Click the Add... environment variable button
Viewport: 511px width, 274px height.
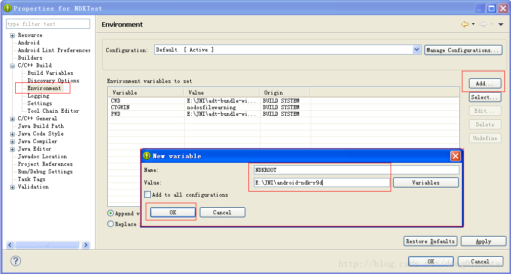[485, 83]
